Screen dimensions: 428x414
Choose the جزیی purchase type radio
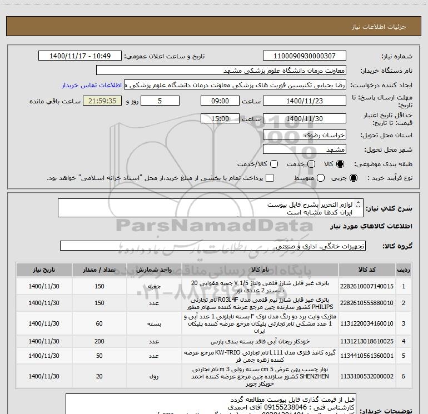tap(353, 178)
